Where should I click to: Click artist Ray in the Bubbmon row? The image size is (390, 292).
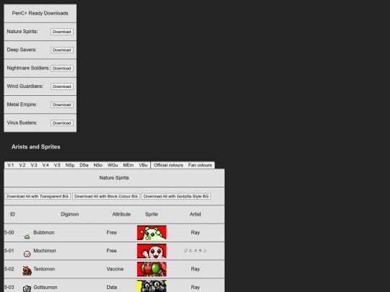coord(195,233)
